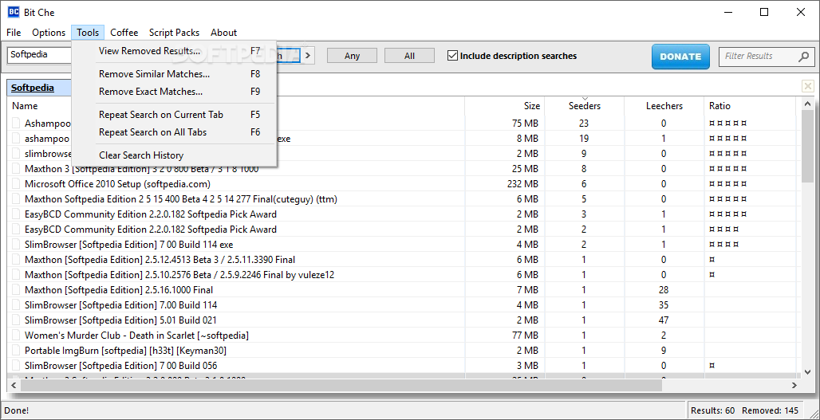Select Microsoft Office 2010 Setup (softpedia.com)
The image size is (820, 420).
coord(118,184)
